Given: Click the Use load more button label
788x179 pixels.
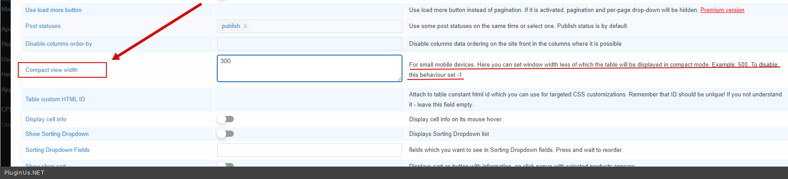Looking at the screenshot, I should coord(53,10).
